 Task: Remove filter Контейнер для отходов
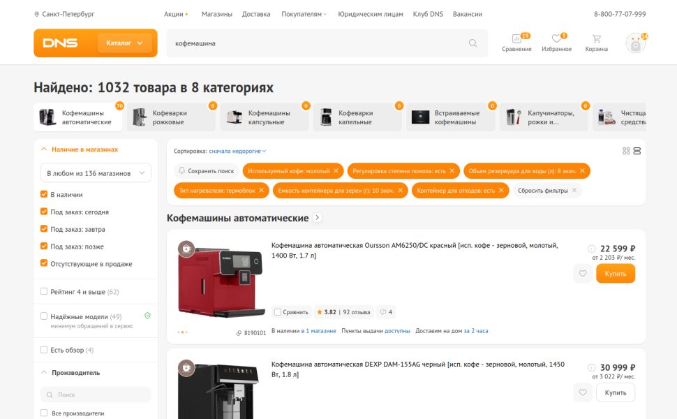[x=501, y=190]
